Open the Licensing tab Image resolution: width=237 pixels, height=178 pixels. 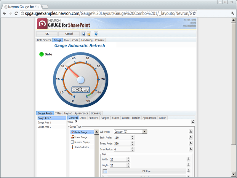click(x=96, y=113)
